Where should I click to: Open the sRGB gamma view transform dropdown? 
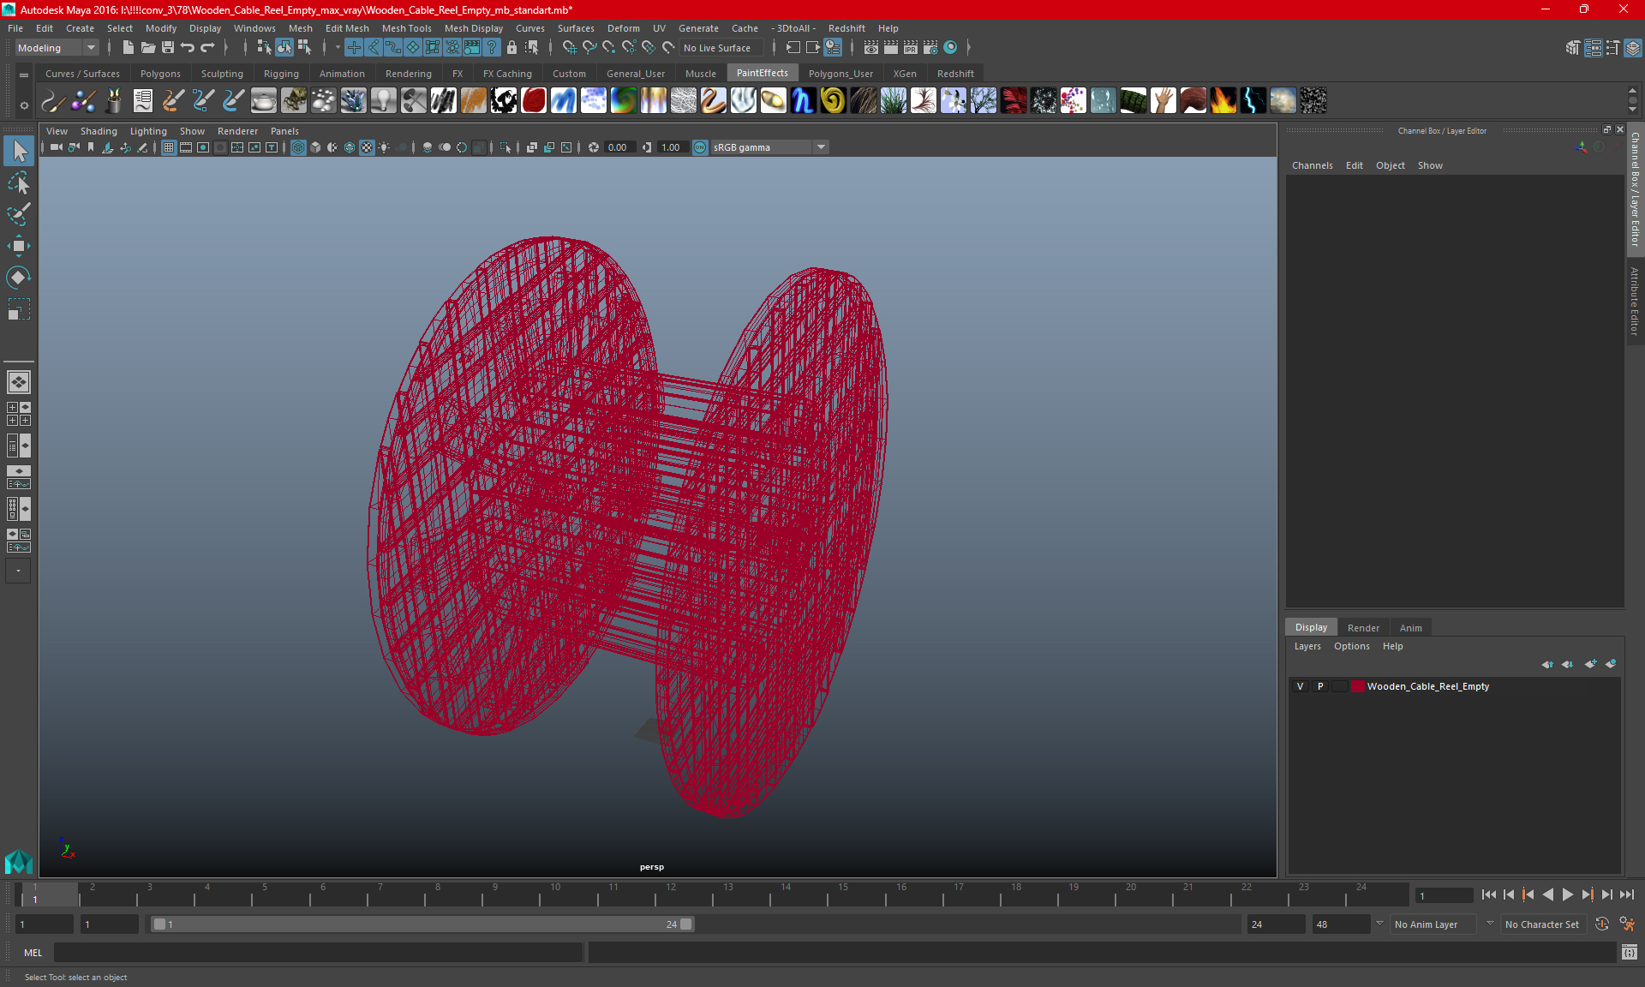tap(821, 147)
